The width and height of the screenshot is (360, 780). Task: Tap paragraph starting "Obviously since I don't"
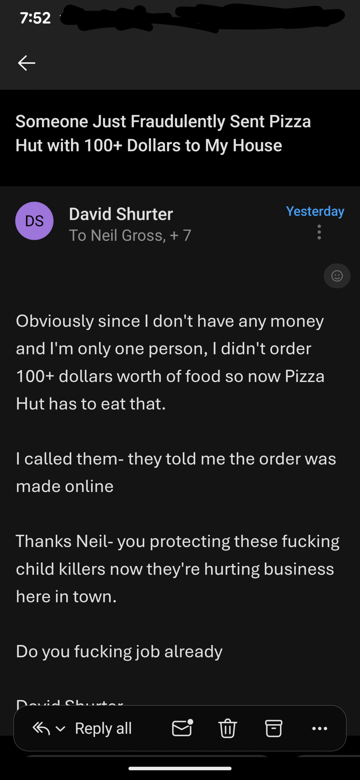click(170, 362)
